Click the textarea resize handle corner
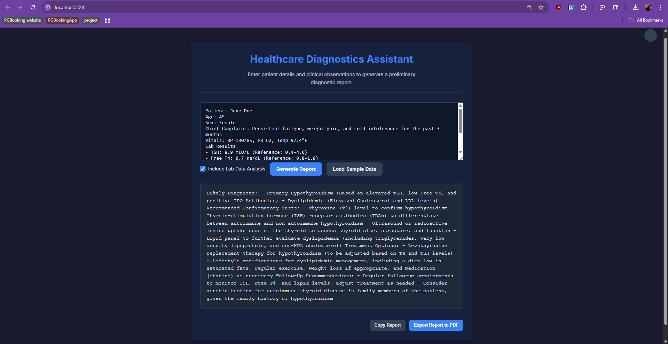 (461, 158)
